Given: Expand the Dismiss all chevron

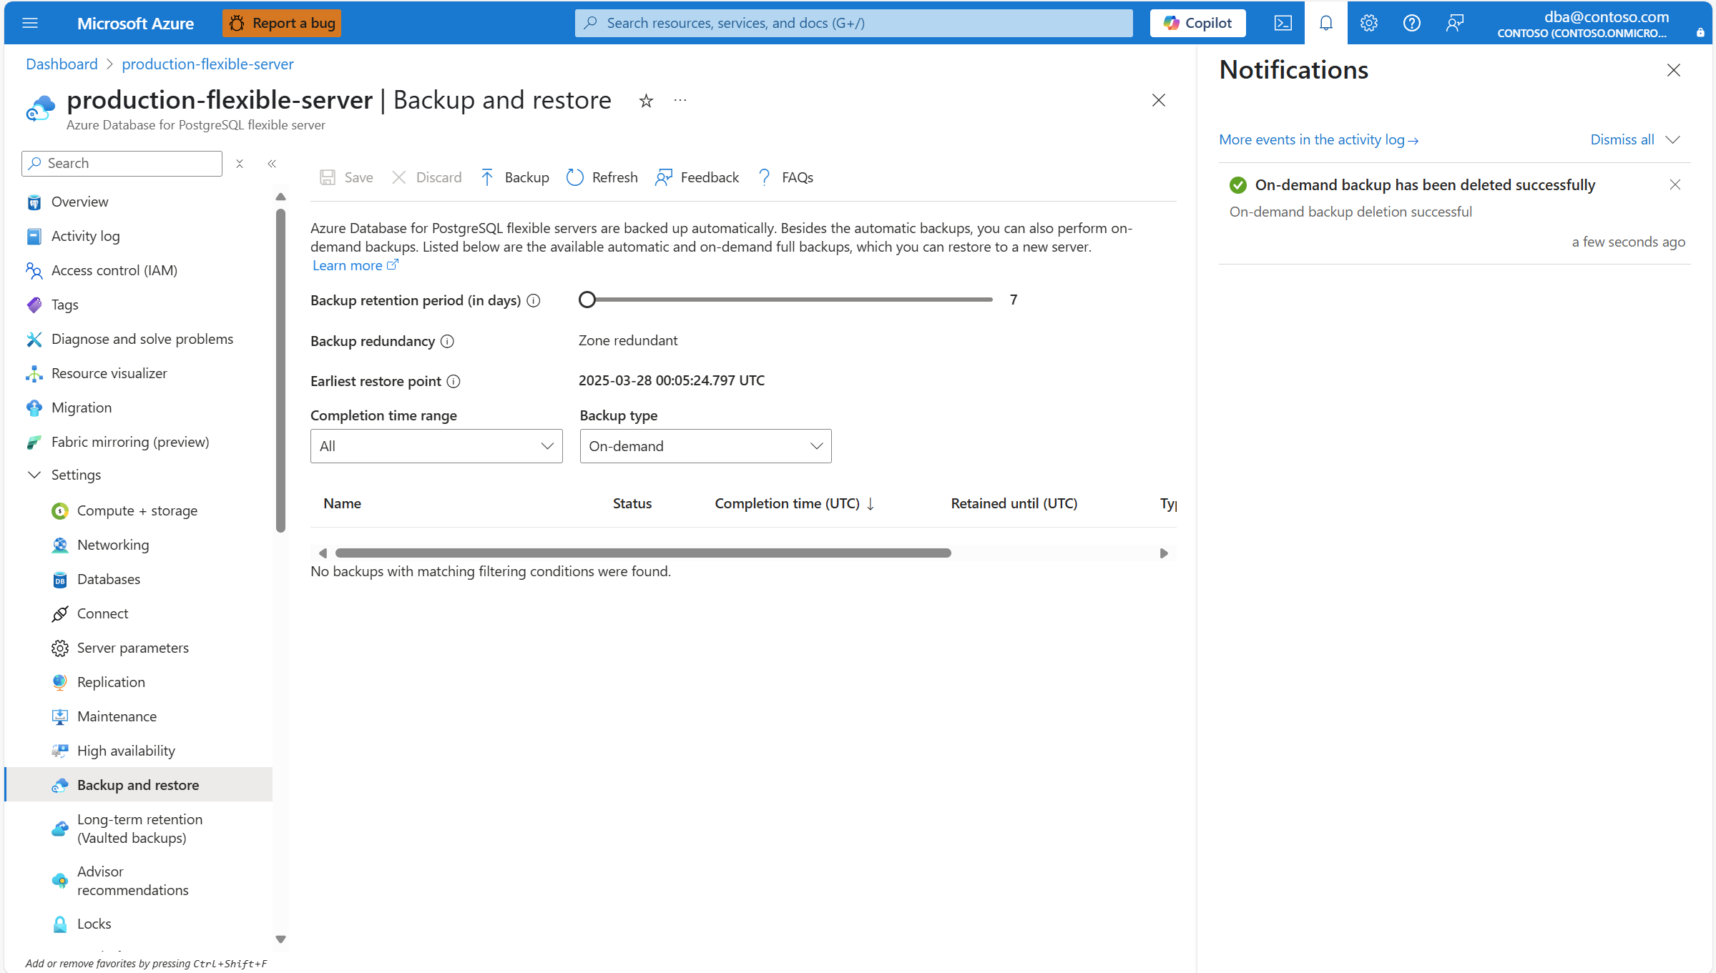Looking at the screenshot, I should [1672, 139].
